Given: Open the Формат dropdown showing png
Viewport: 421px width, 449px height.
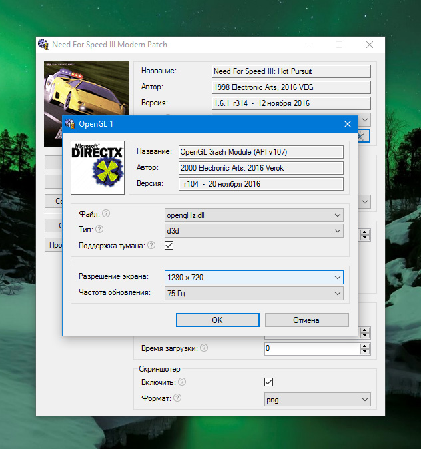Looking at the screenshot, I should 318,400.
